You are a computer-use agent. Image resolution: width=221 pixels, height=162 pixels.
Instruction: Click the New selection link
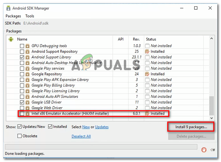coord(86,127)
